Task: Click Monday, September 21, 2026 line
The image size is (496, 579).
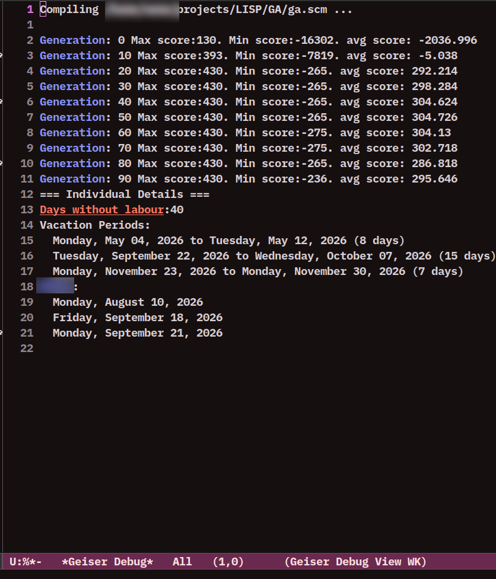Action: (138, 334)
